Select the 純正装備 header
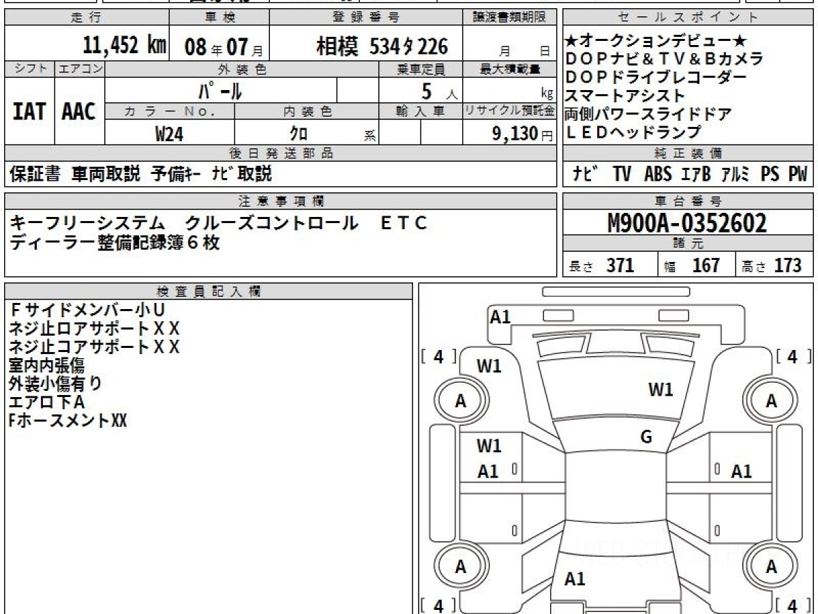 (x=687, y=153)
